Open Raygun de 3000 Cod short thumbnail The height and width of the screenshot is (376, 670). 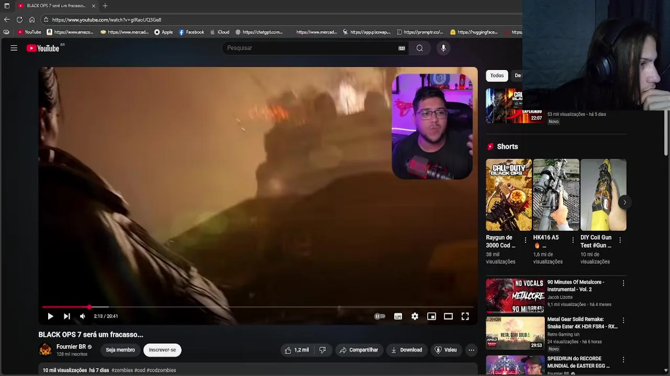click(x=509, y=195)
